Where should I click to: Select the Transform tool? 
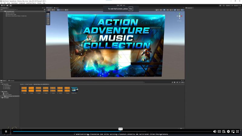(48, 24)
